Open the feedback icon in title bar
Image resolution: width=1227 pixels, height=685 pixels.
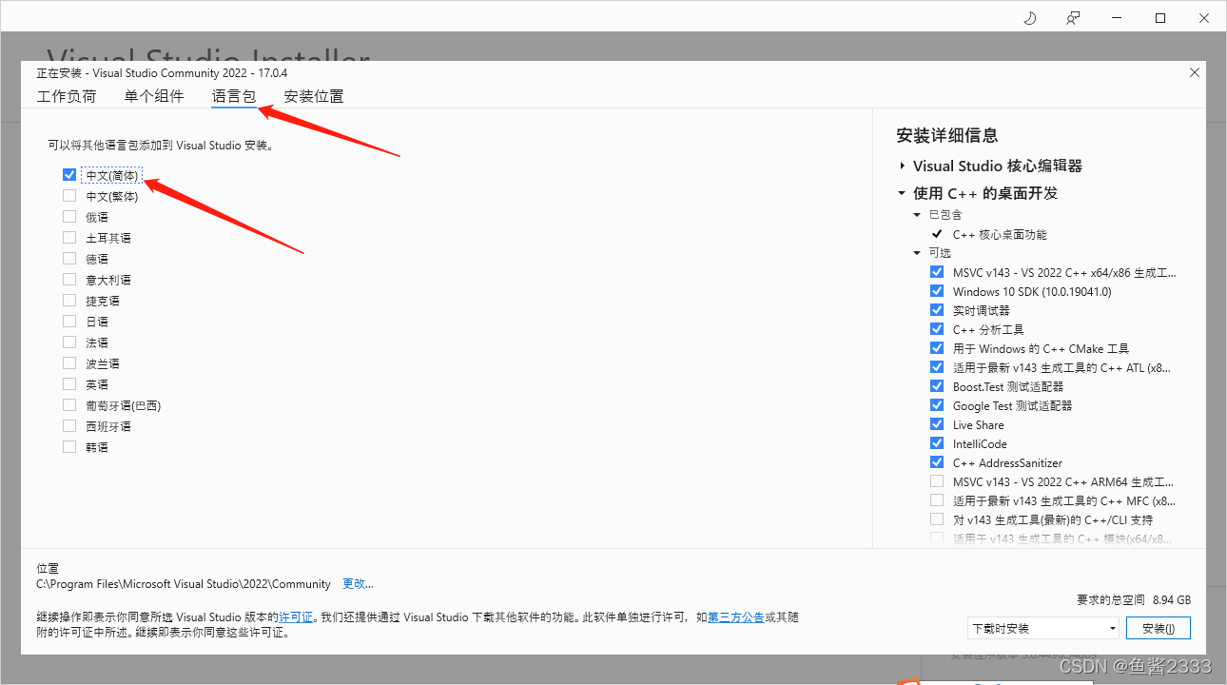point(1073,18)
